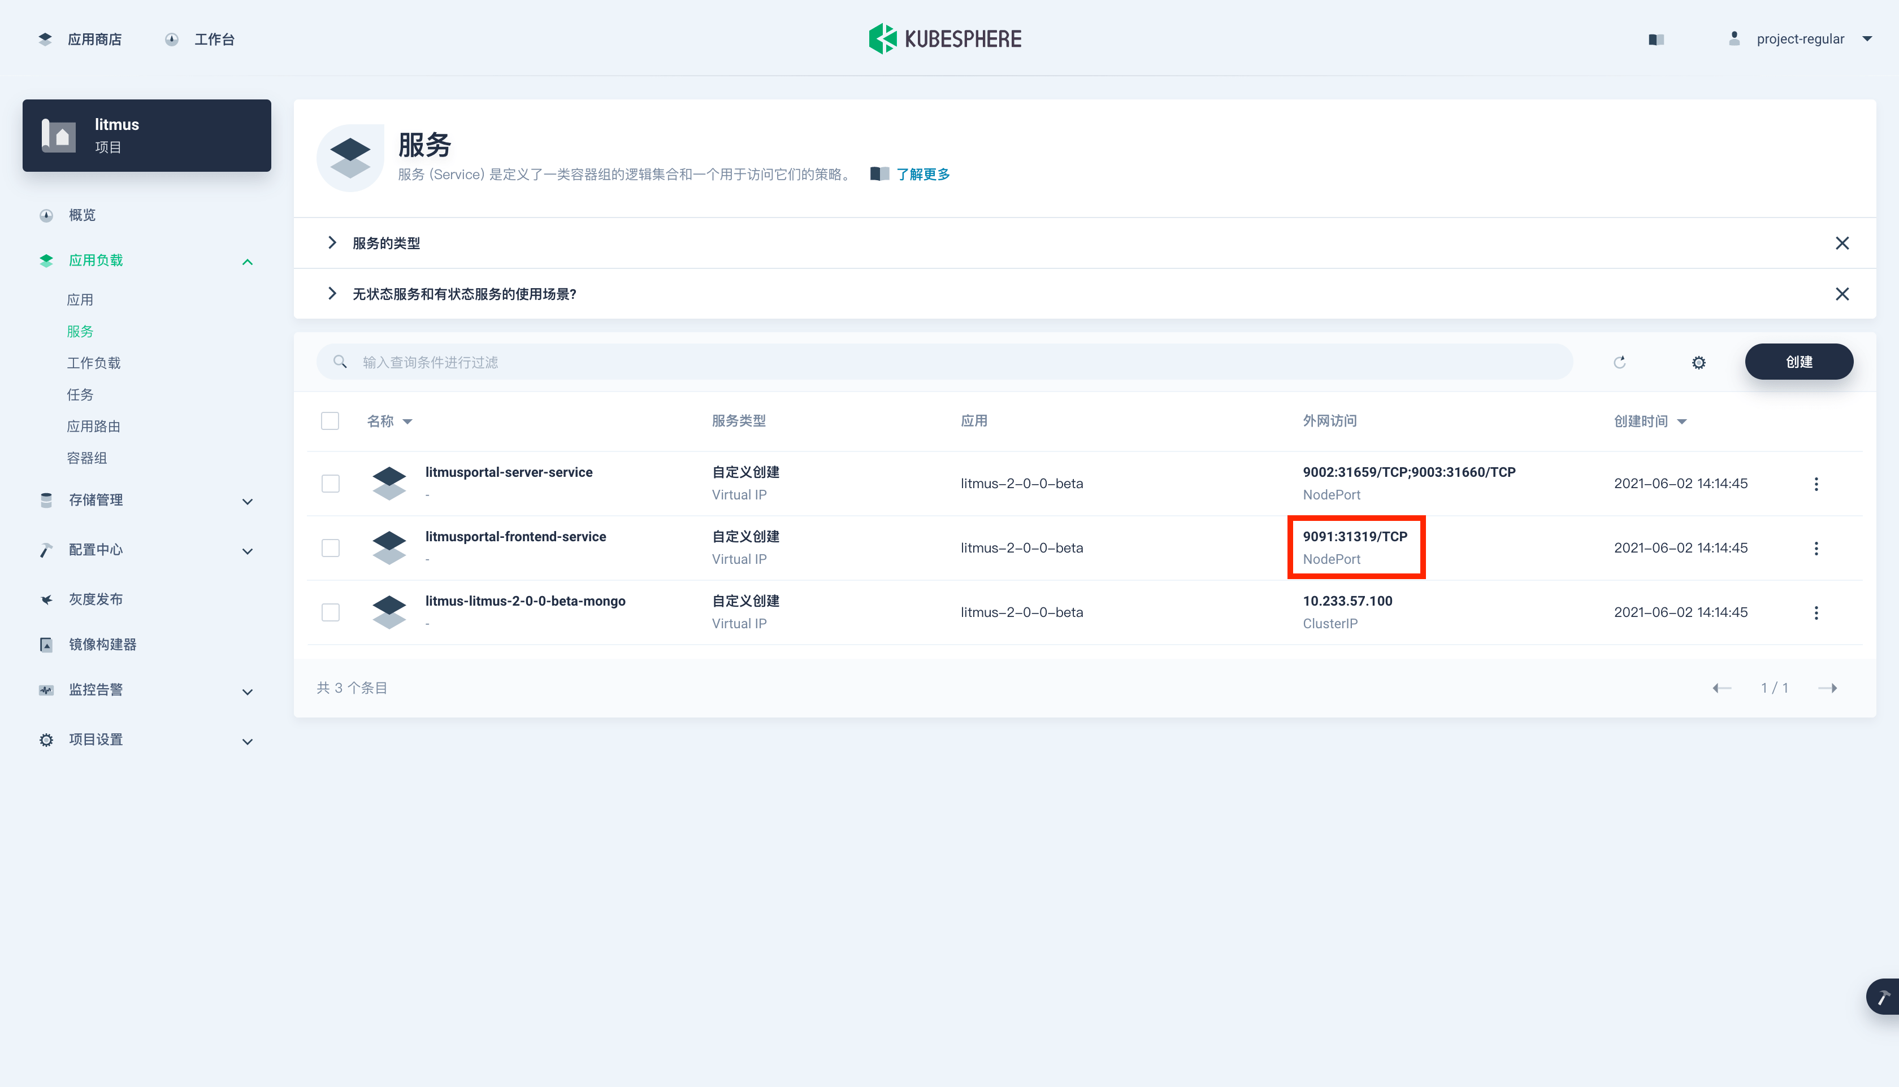Select the litmusportal-server-service checkbox
The width and height of the screenshot is (1899, 1087).
tap(330, 484)
